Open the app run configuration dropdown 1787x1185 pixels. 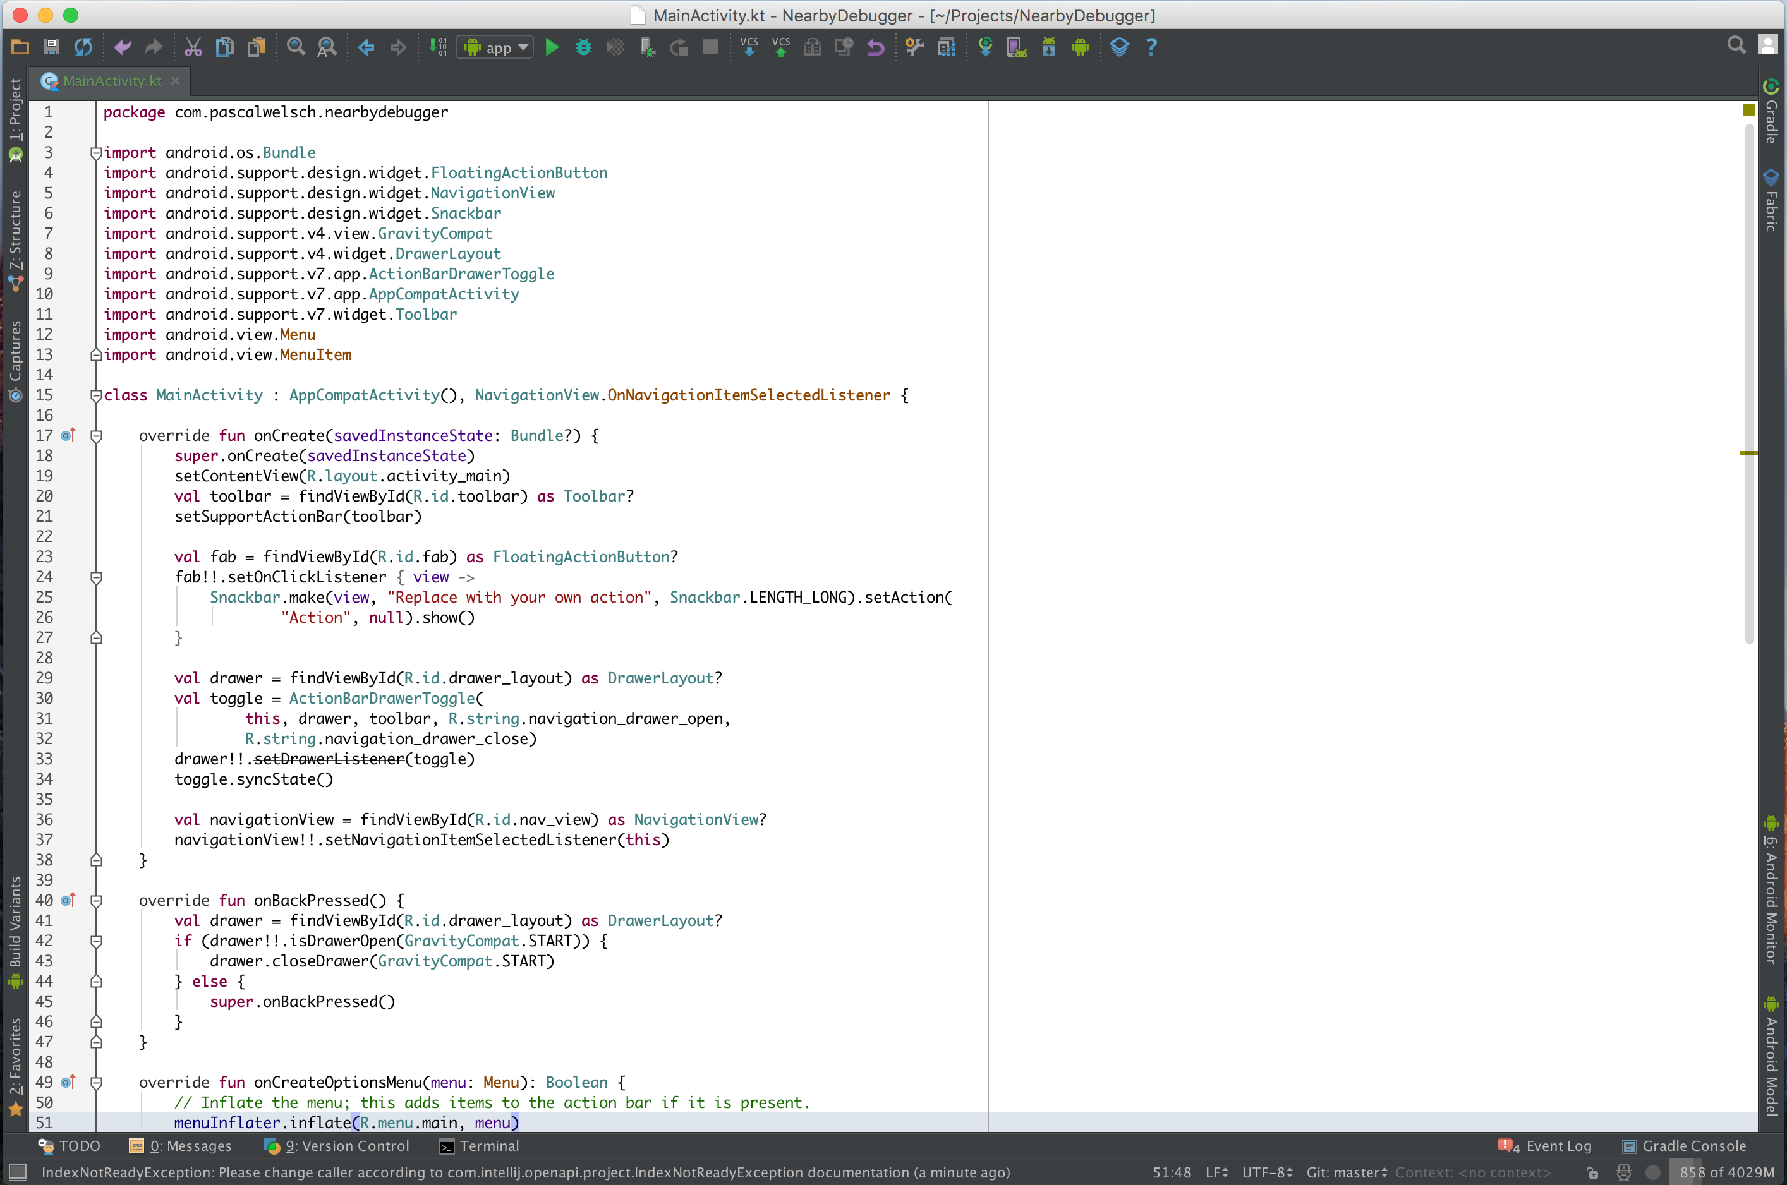(x=496, y=47)
